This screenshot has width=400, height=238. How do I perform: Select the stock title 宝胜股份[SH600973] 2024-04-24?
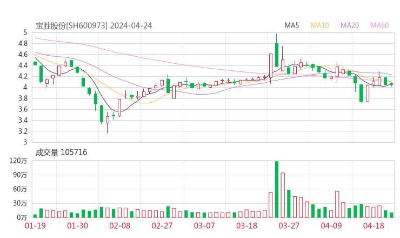94,25
